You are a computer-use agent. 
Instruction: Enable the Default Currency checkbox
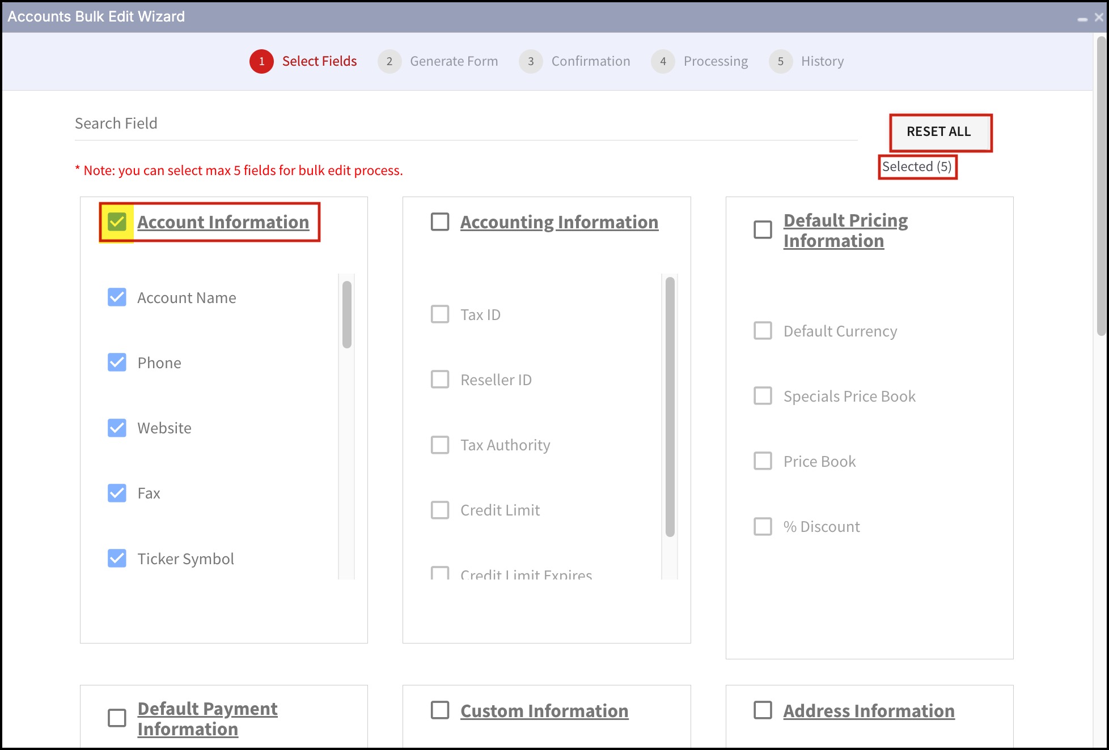(763, 331)
